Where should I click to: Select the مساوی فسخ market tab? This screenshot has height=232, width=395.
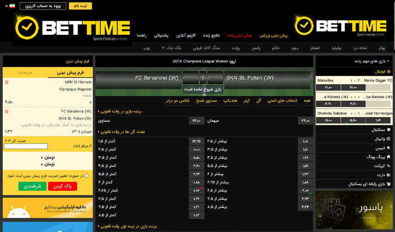click(x=207, y=101)
